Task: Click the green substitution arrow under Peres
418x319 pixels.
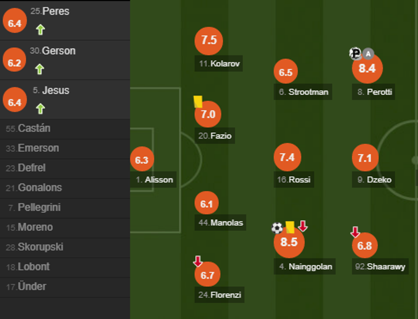Action: point(40,29)
